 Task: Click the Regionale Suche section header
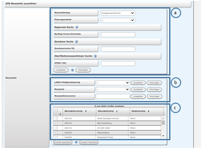107,28
